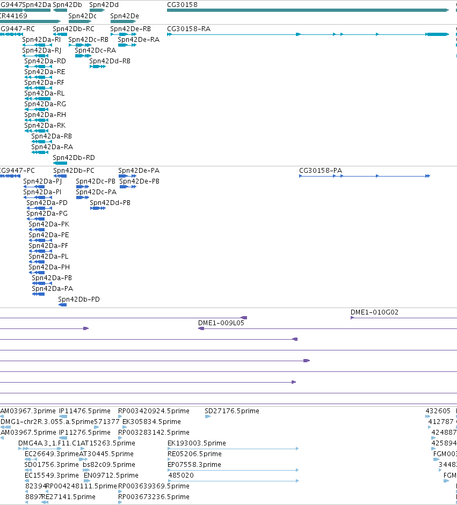The width and height of the screenshot is (457, 505).
Task: Select the 485020 feature label
Action: click(x=181, y=475)
